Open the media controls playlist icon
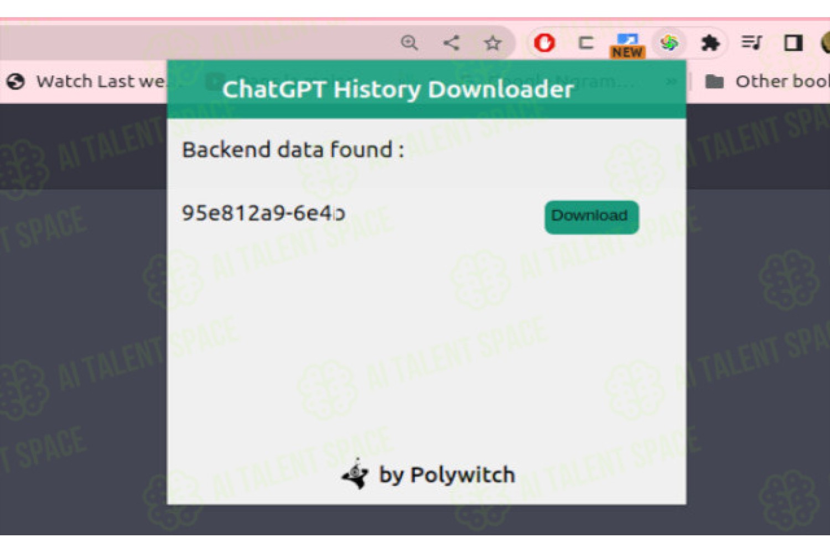The width and height of the screenshot is (830, 553). click(751, 43)
